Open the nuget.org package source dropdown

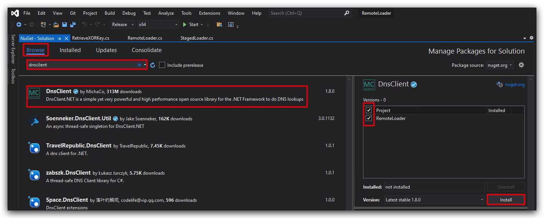click(500, 65)
